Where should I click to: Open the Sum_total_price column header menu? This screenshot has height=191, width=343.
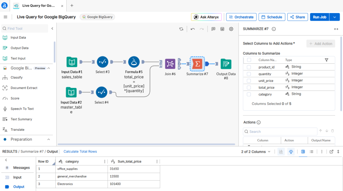click(x=157, y=162)
